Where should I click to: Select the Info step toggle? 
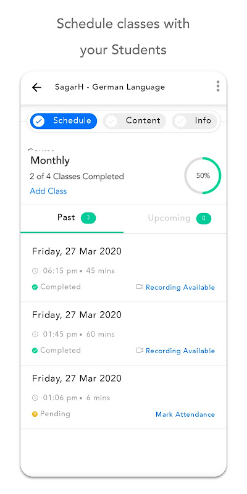pyautogui.click(x=195, y=121)
